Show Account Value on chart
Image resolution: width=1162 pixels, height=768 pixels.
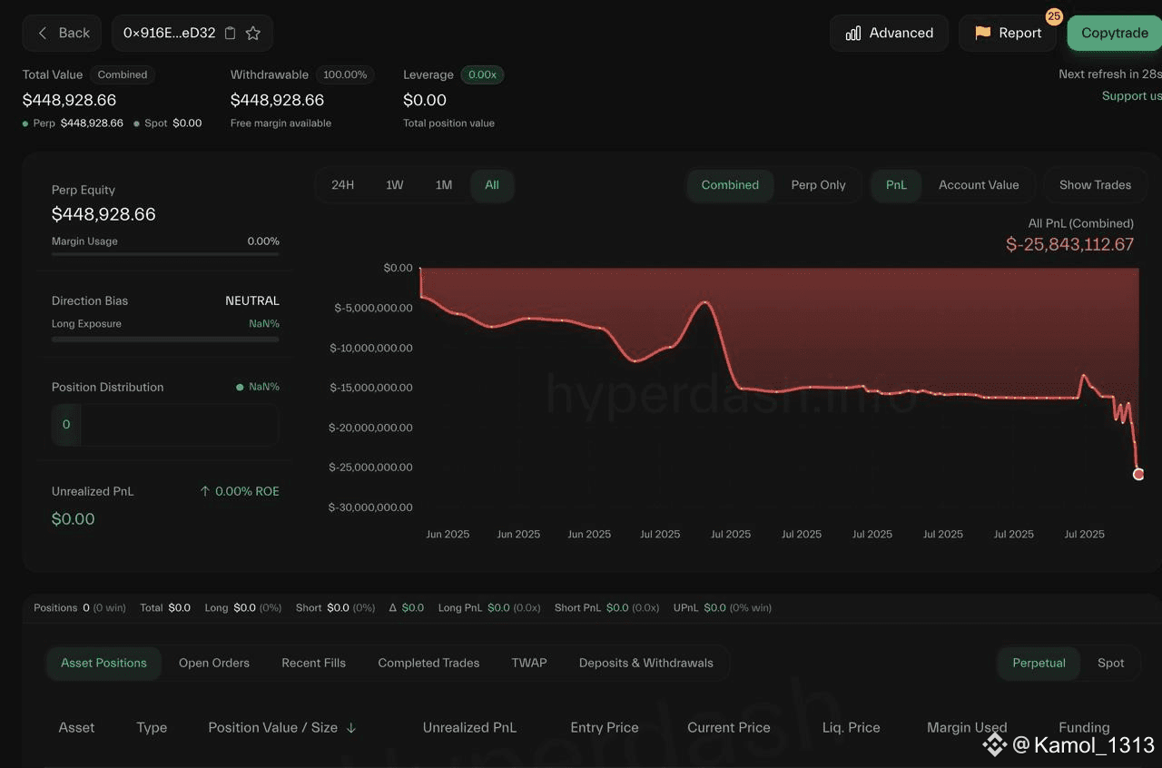[x=979, y=185]
